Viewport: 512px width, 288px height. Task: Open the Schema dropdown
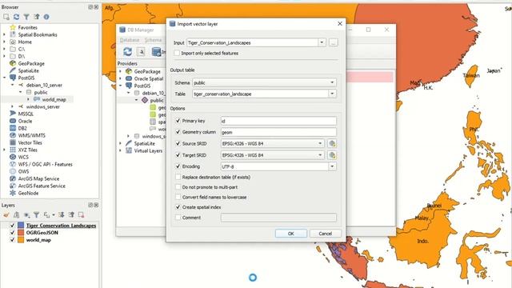[x=332, y=82]
